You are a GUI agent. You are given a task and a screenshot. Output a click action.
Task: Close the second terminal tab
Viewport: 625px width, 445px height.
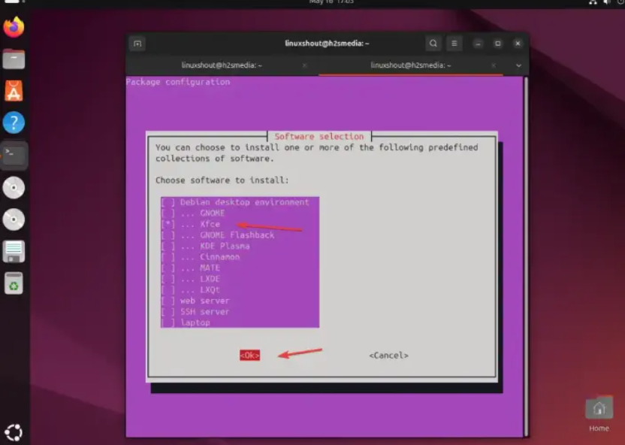coord(494,65)
